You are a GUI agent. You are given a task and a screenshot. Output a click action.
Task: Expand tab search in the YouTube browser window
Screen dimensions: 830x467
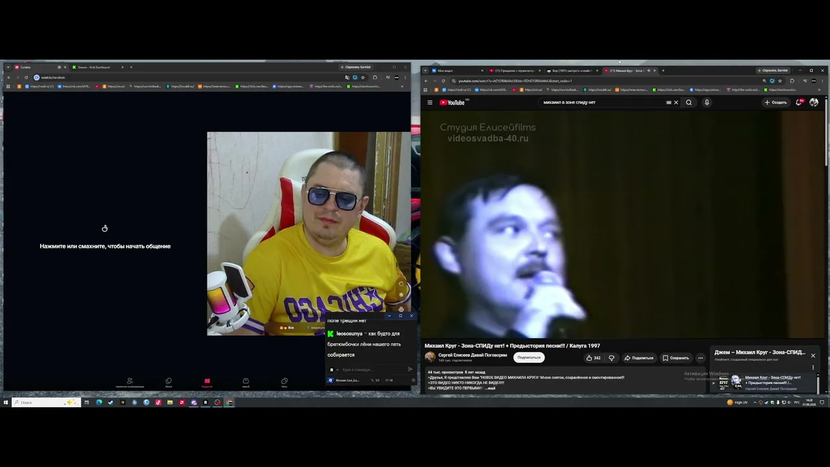click(425, 70)
